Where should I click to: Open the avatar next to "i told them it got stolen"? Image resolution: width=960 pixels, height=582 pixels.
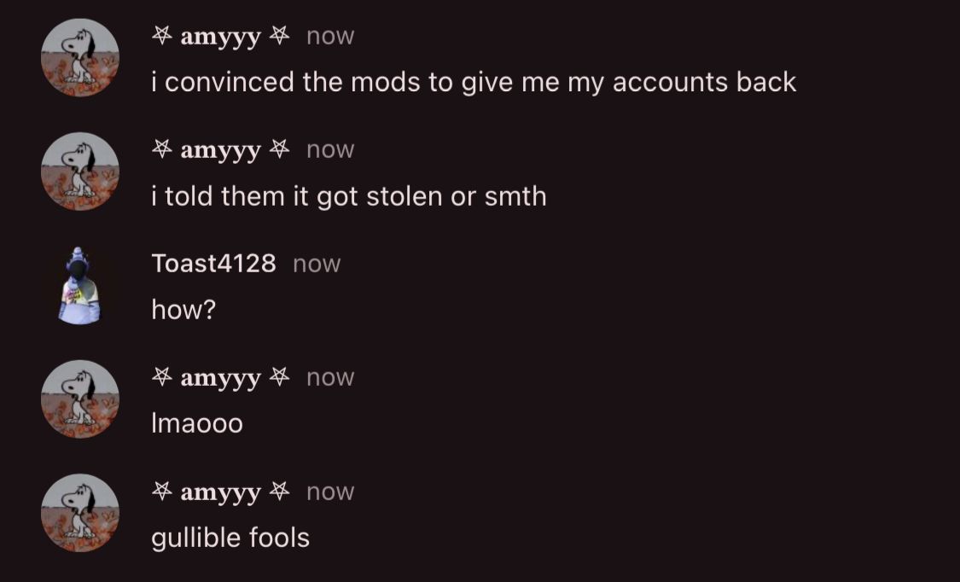tap(80, 172)
